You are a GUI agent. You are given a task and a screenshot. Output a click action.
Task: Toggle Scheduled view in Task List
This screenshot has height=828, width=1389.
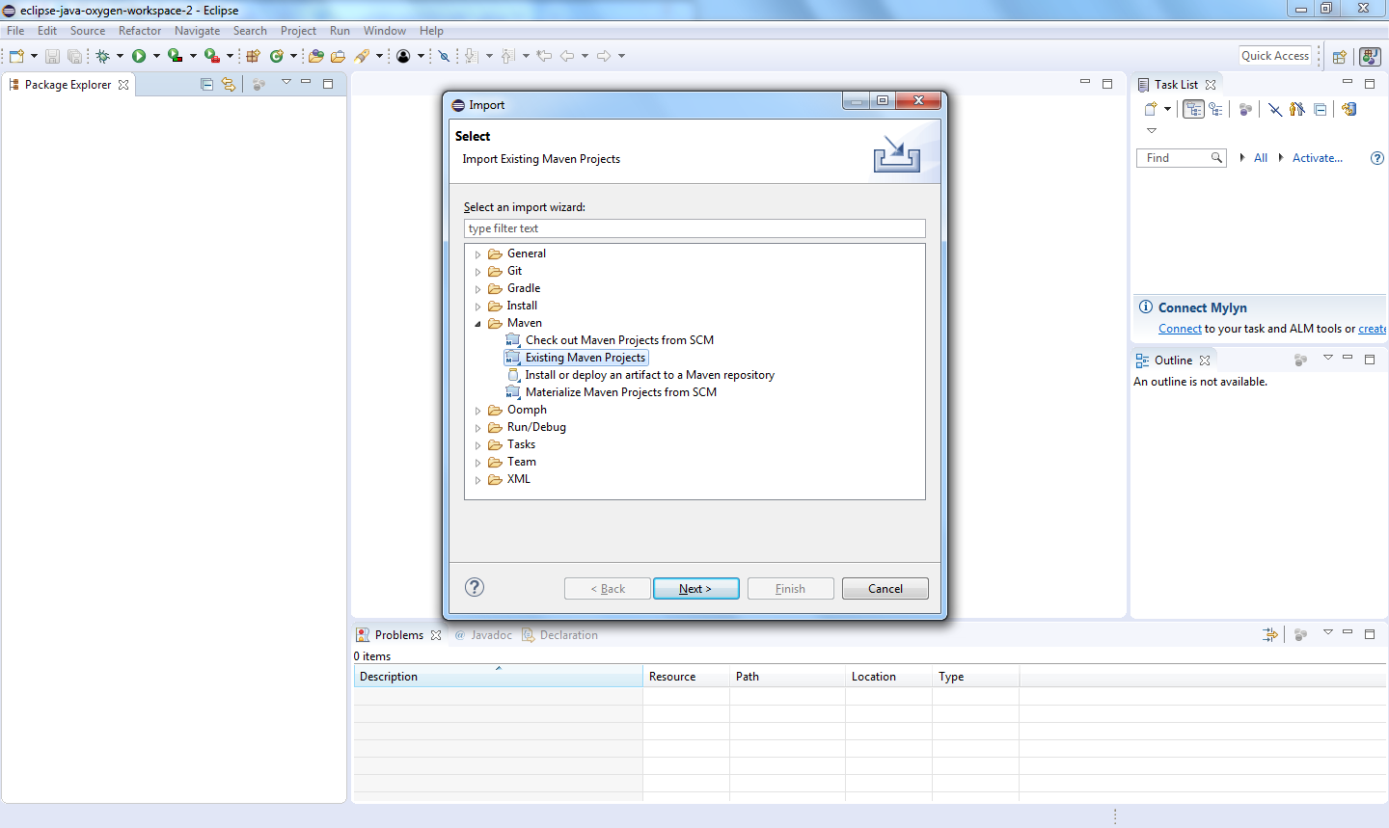point(1215,109)
